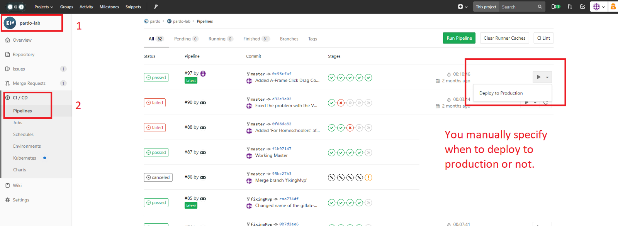This screenshot has height=226, width=618.
Task: Open the user avatar dropdown menu
Action: point(599,7)
